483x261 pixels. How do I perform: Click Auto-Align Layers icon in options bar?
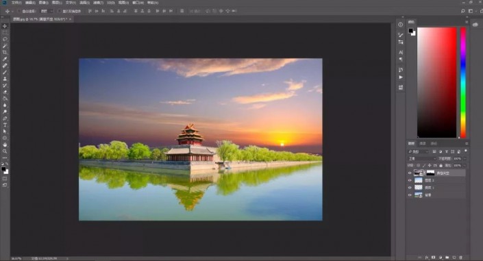point(182,11)
